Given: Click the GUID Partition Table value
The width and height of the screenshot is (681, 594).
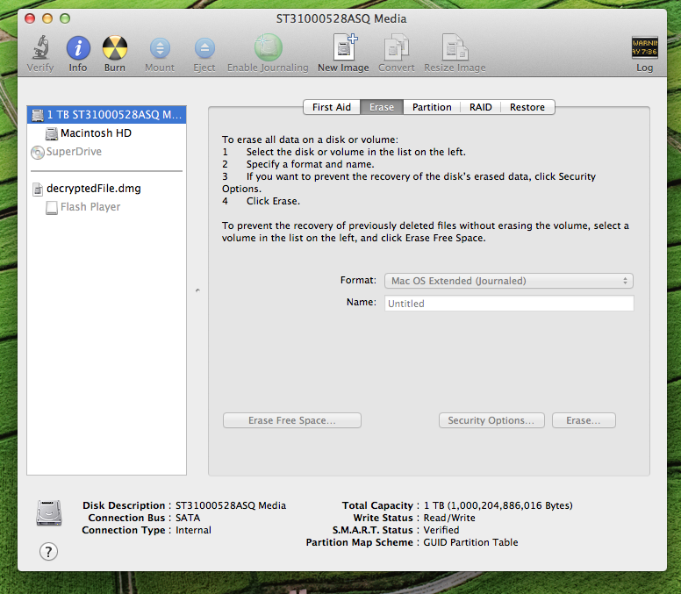Looking at the screenshot, I should click(x=470, y=542).
